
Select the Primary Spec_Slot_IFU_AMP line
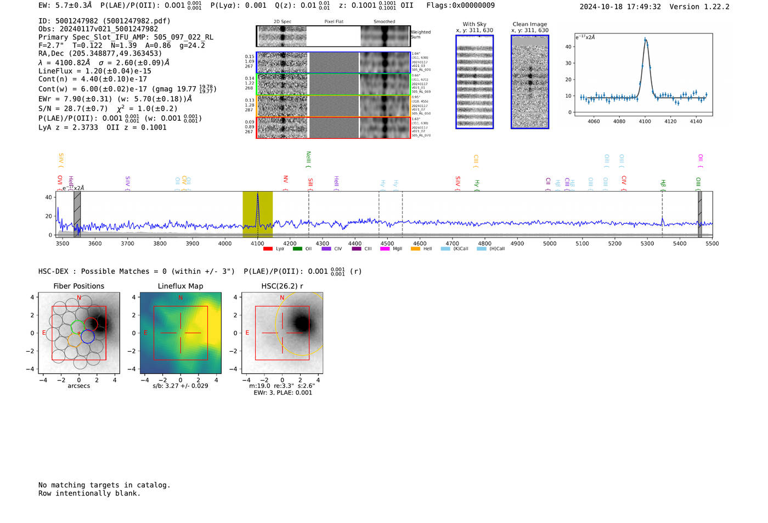126,37
